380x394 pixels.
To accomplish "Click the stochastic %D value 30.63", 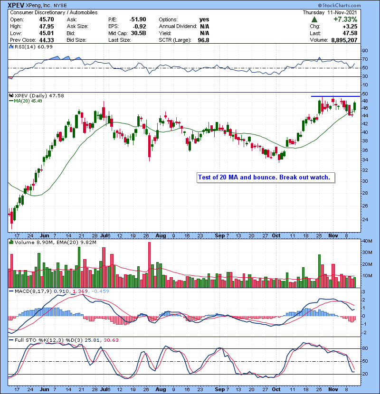I will (x=111, y=340).
